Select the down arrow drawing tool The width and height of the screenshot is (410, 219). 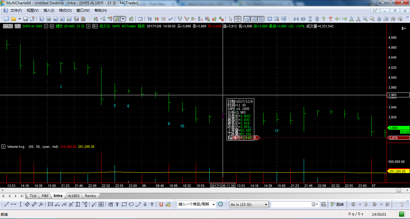point(145,205)
